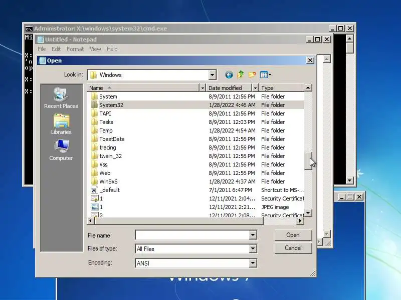Open Notepad Format menu
The image size is (401, 300).
(x=75, y=49)
